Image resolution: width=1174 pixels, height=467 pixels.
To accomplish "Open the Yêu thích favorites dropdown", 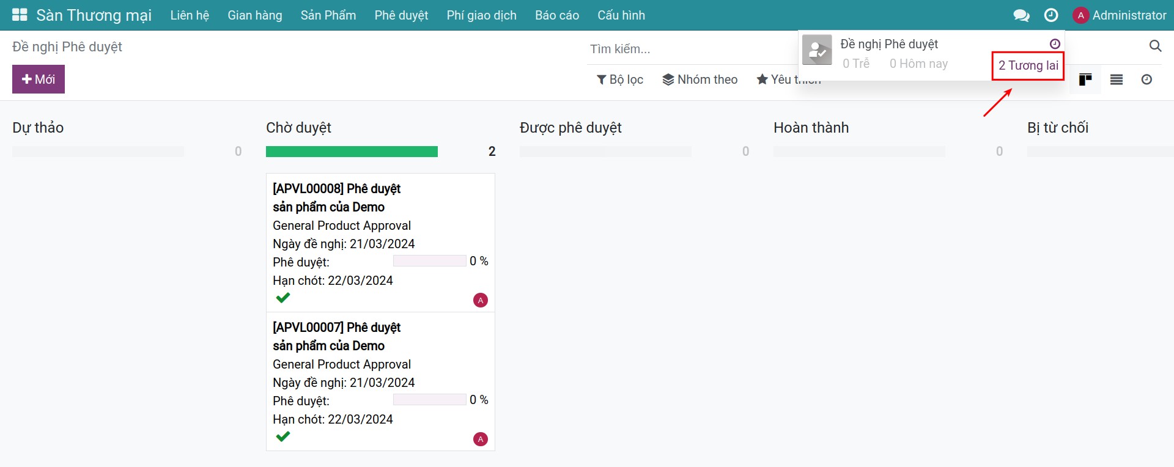I will tap(789, 79).
